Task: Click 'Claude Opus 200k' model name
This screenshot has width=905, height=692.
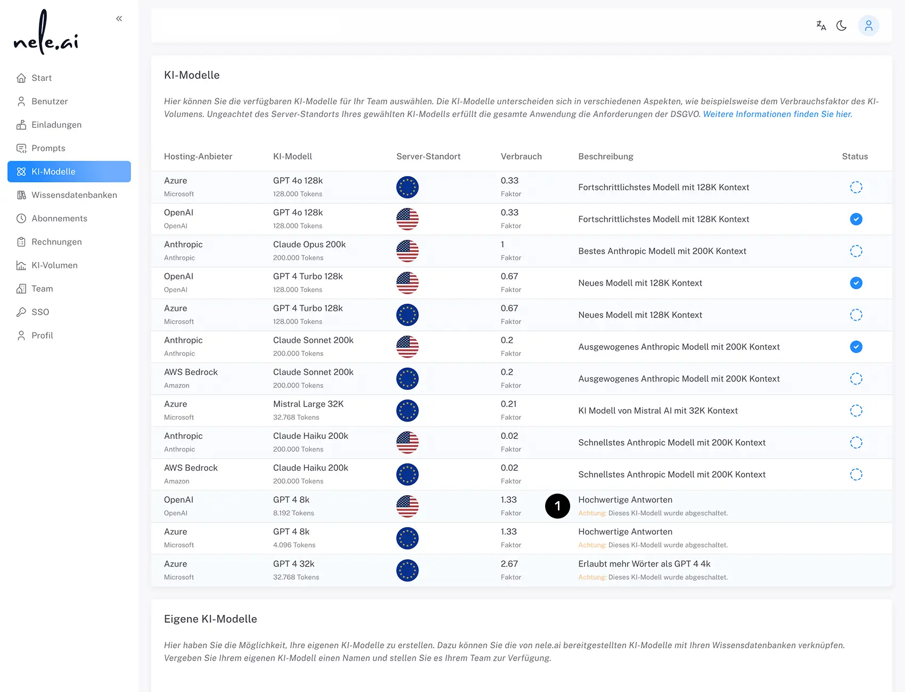Action: tap(309, 245)
